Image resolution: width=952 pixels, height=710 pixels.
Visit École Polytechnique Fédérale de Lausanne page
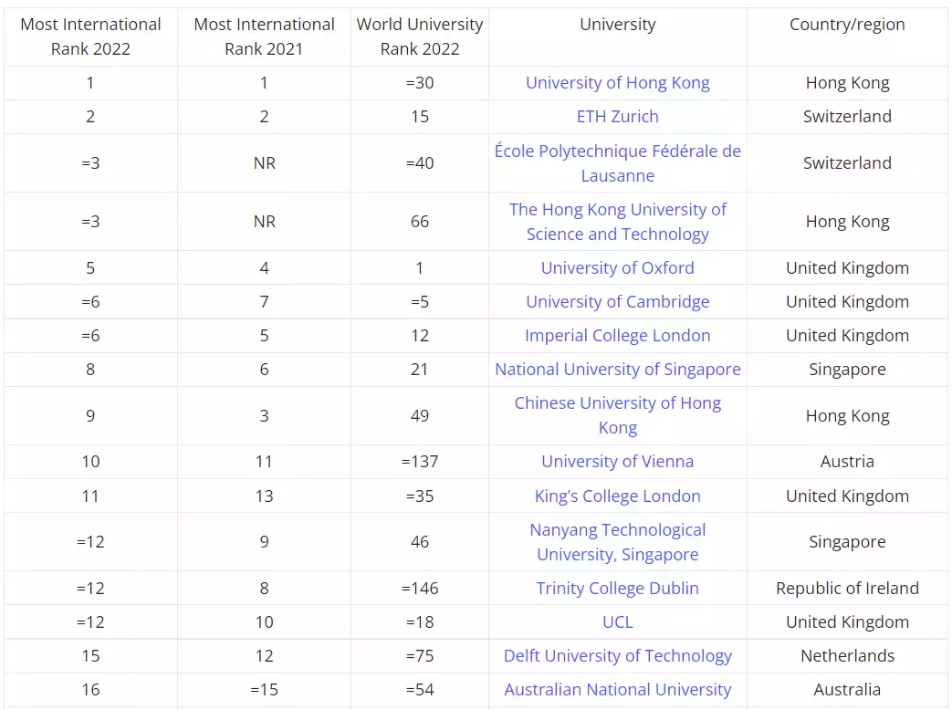click(x=617, y=162)
